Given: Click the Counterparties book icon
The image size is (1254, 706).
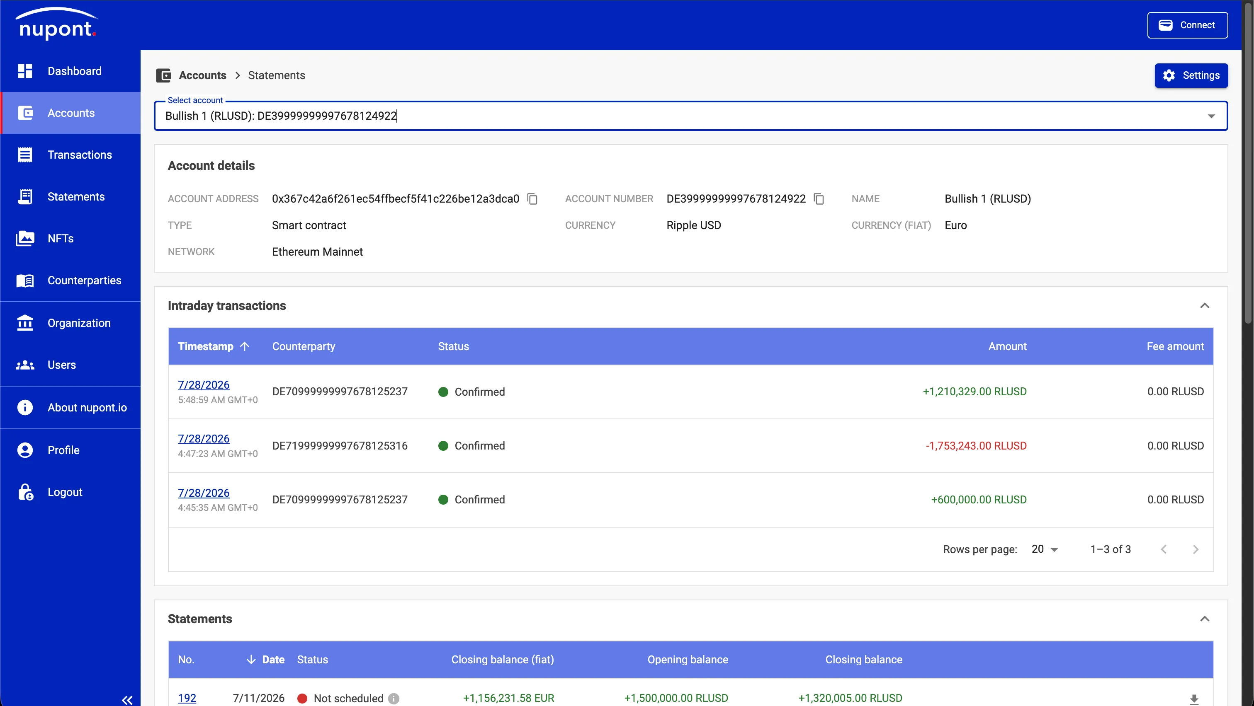Looking at the screenshot, I should [25, 280].
